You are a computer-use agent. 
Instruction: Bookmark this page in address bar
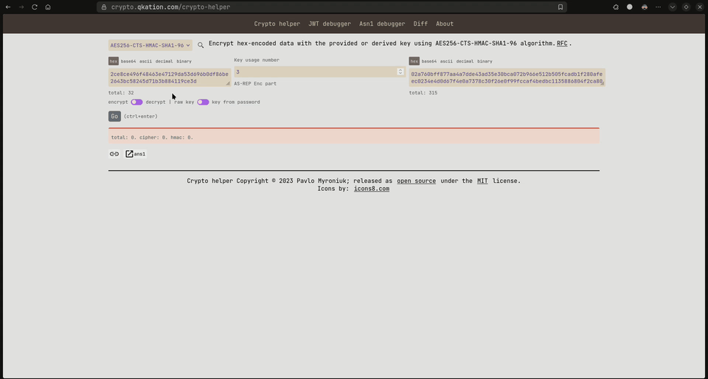560,7
